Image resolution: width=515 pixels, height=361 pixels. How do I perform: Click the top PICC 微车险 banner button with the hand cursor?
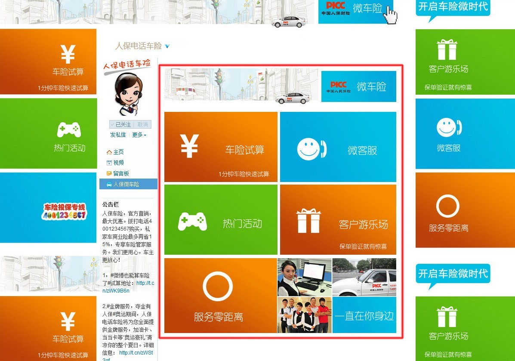[x=356, y=11]
